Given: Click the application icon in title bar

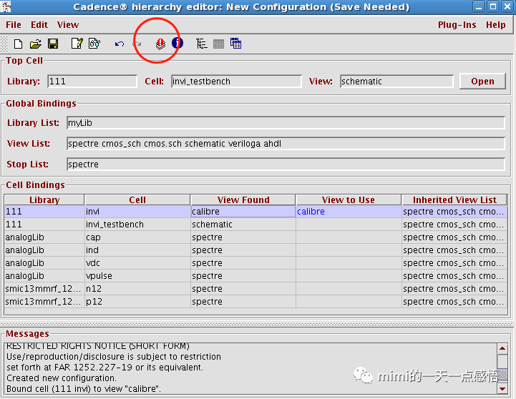Looking at the screenshot, I should point(6,6).
